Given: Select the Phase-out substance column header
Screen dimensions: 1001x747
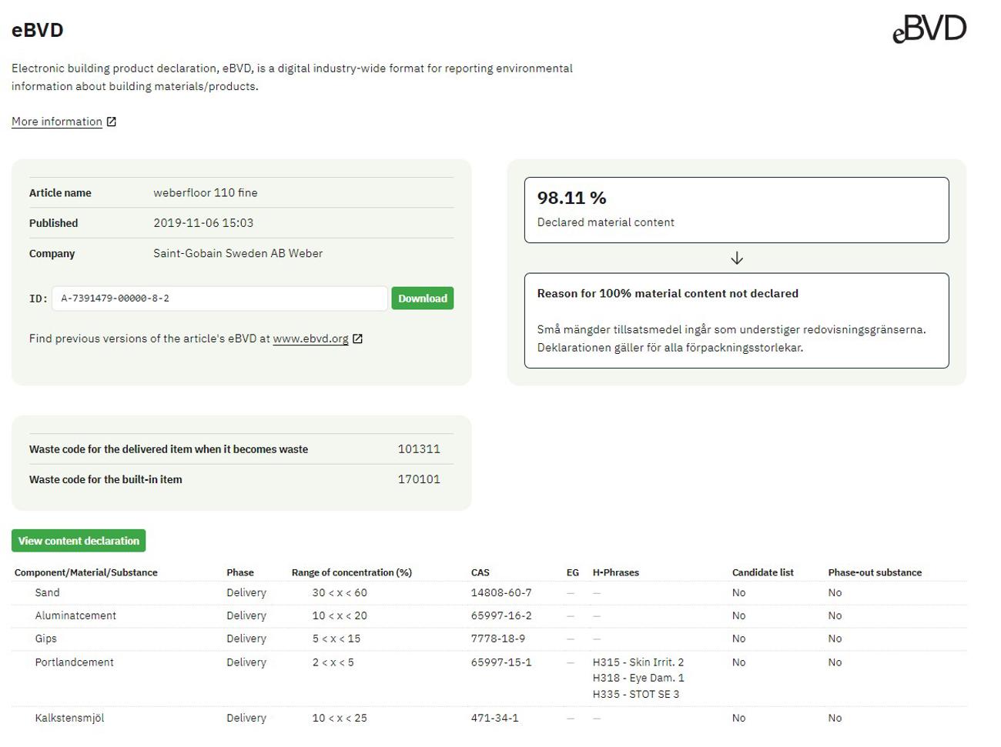Looking at the screenshot, I should coord(875,572).
